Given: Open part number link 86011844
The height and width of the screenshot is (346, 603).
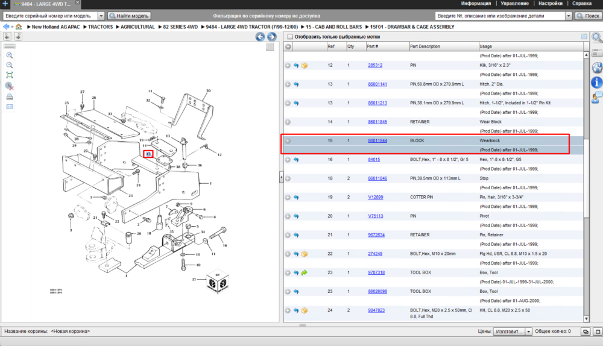Looking at the screenshot, I should (377, 140).
